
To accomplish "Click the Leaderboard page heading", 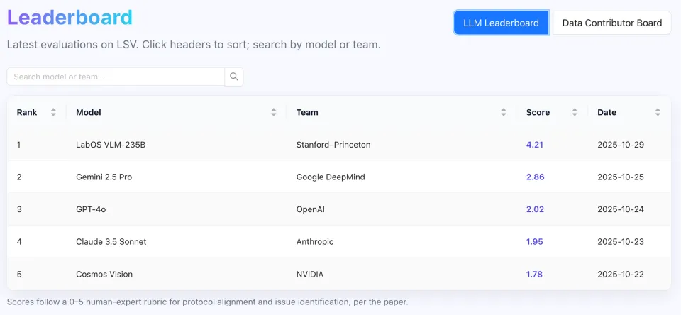I will tap(70, 18).
